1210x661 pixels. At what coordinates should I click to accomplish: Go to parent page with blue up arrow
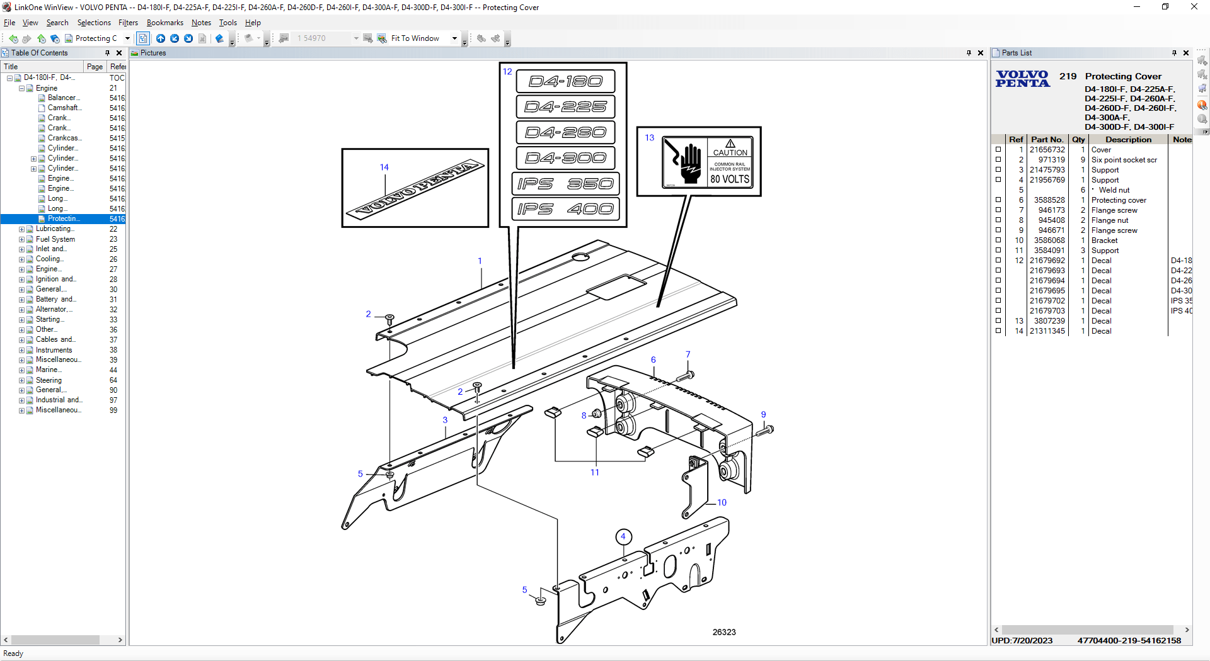tap(161, 38)
